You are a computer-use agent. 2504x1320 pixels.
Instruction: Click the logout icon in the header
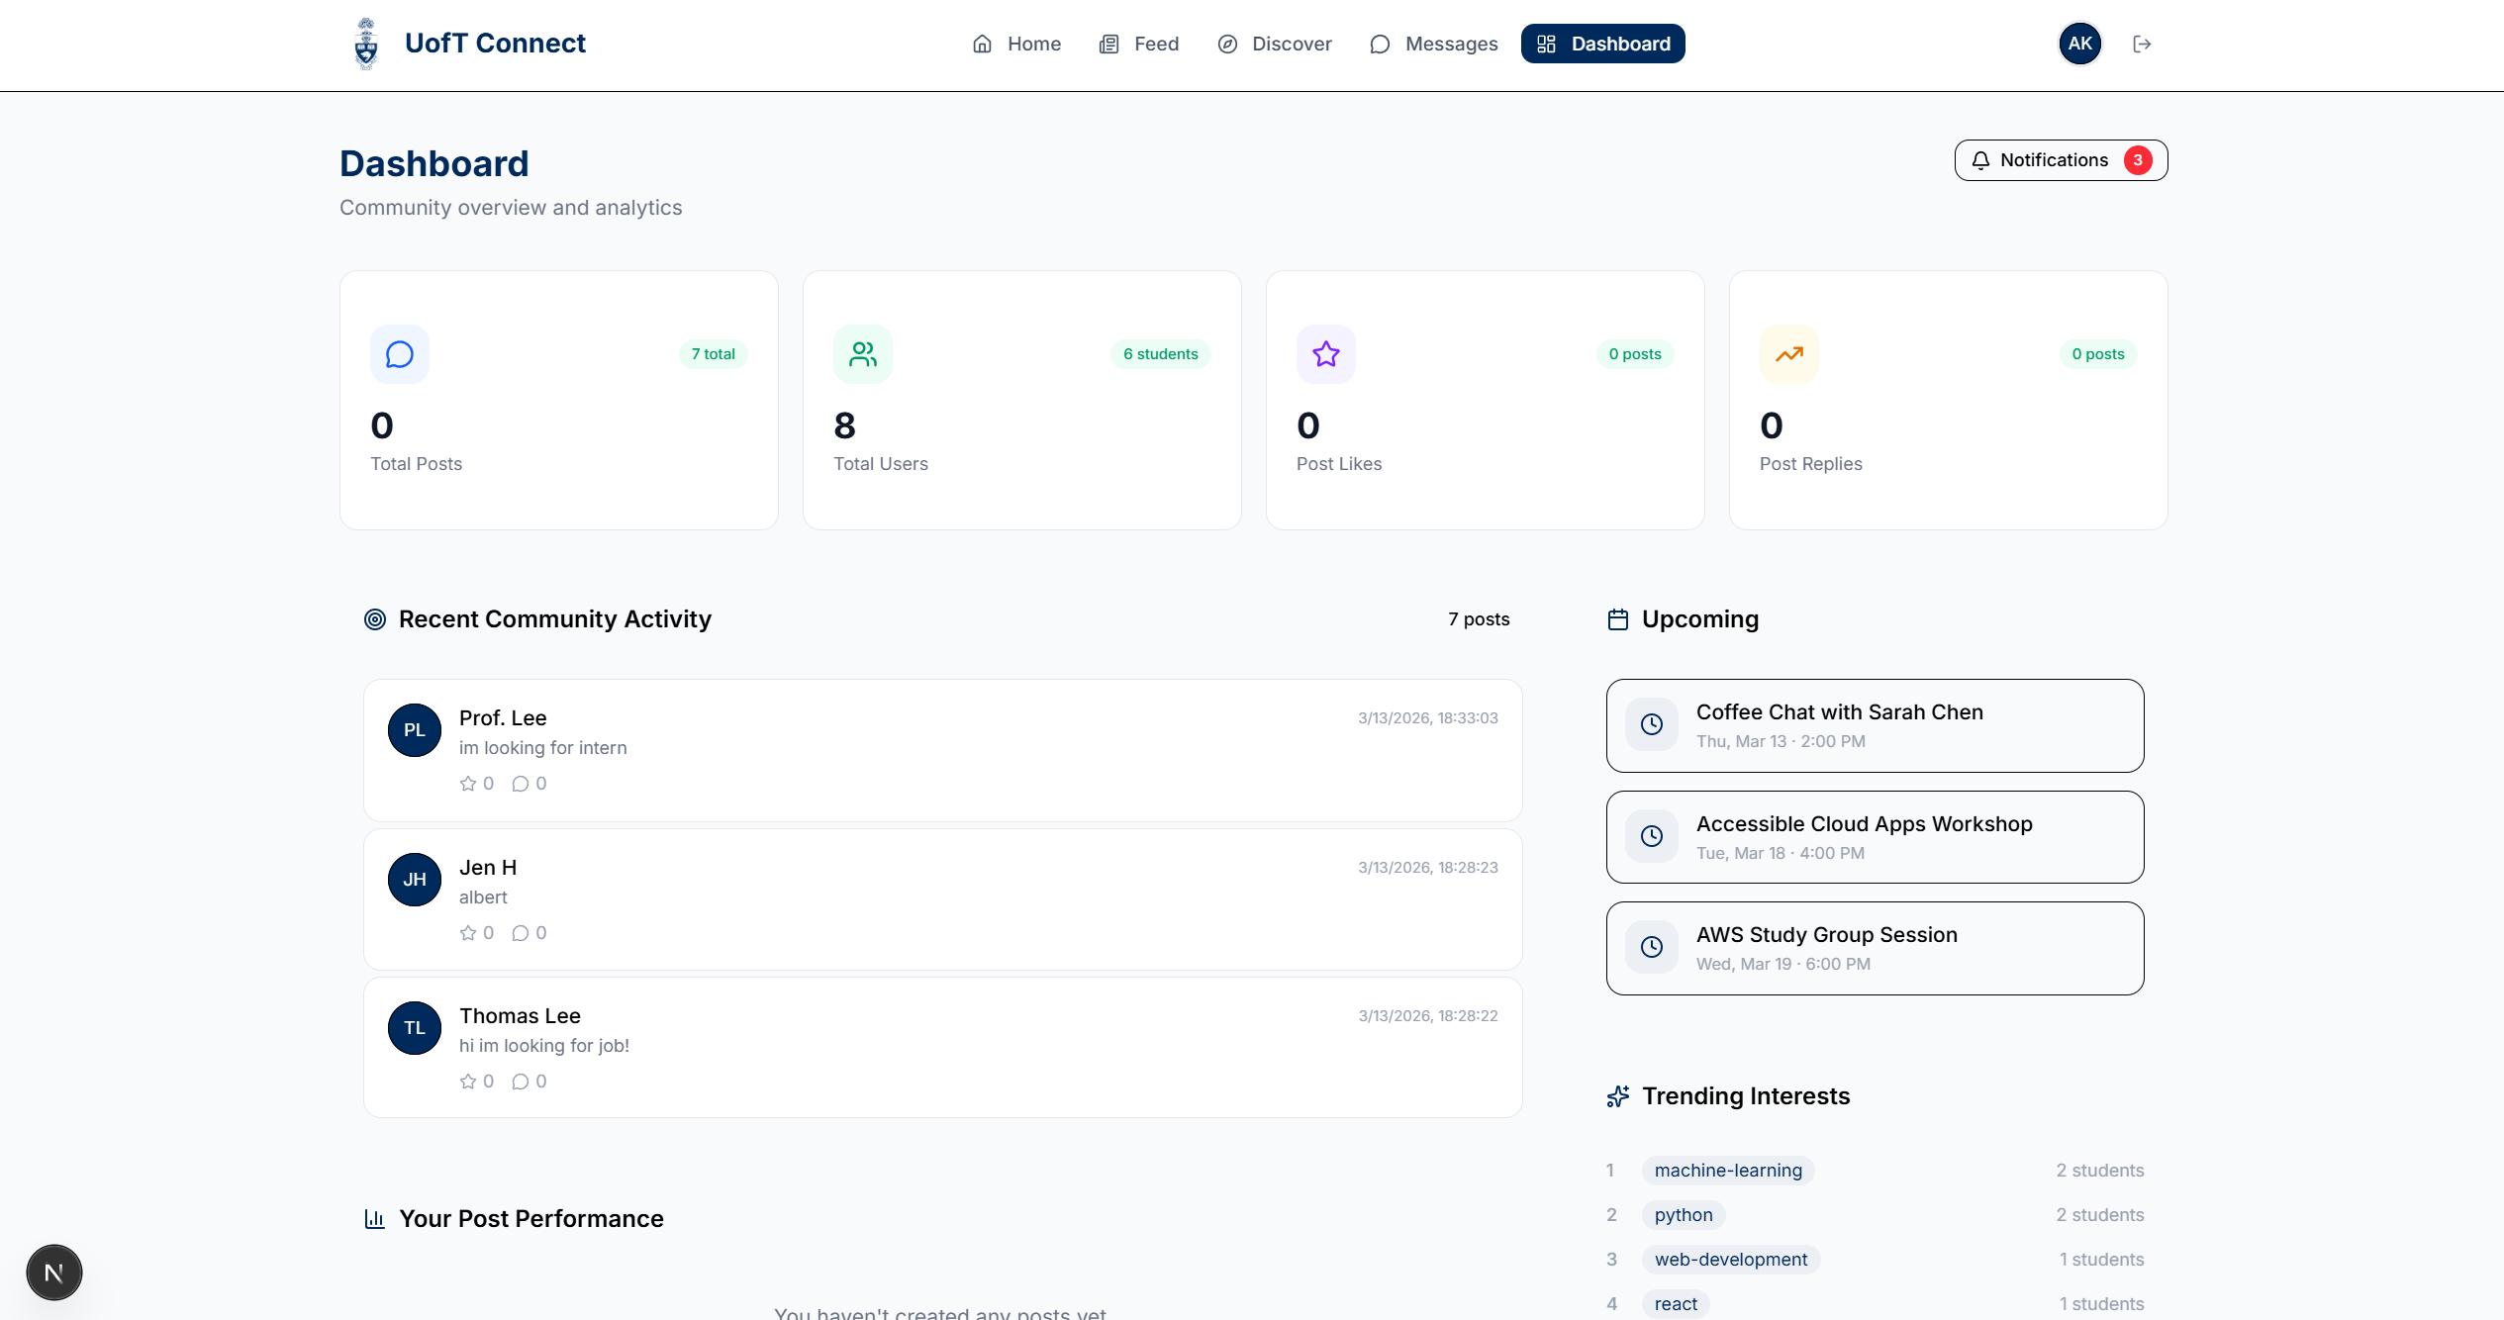point(2142,44)
